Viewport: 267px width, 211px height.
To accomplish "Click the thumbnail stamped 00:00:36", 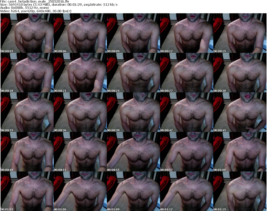I will pyautogui.click(x=80, y=112).
